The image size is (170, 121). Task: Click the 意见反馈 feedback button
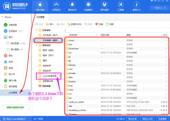(x=132, y=119)
